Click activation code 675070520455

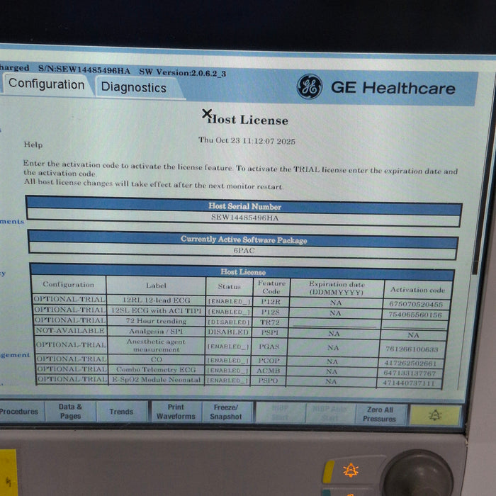coord(416,304)
